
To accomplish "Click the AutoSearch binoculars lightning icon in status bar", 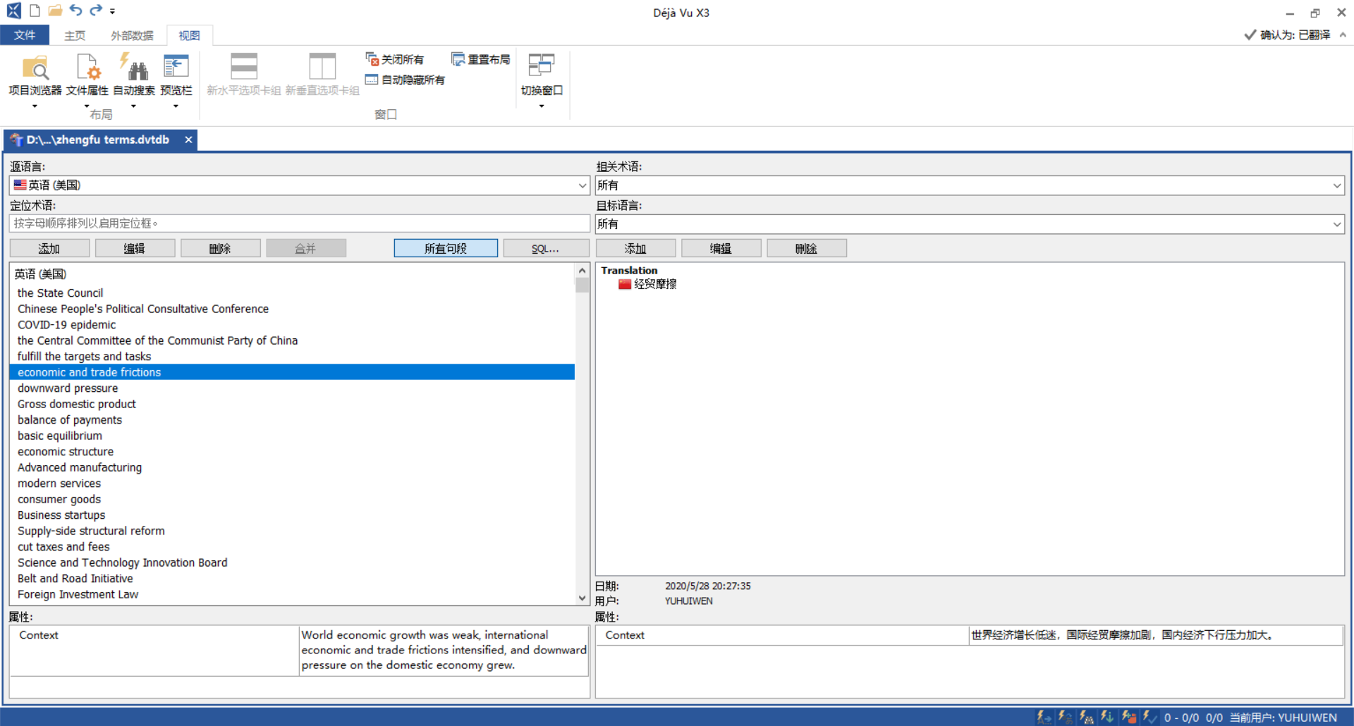I will coord(1086,717).
